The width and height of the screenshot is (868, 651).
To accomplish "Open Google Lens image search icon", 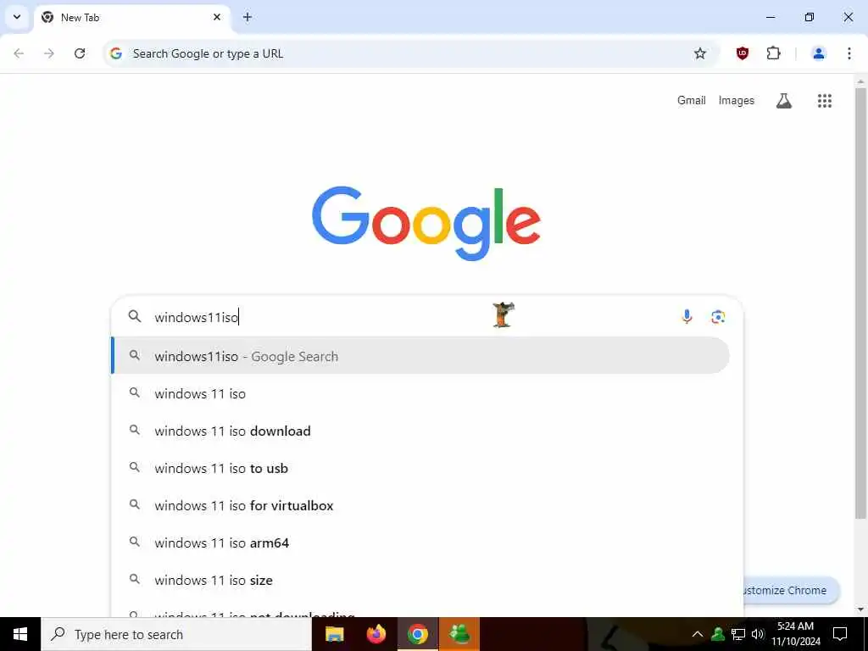I will (x=718, y=317).
